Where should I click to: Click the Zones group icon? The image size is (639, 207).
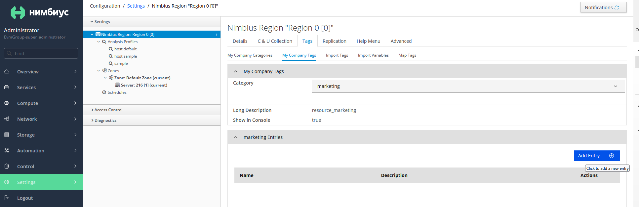pos(104,70)
